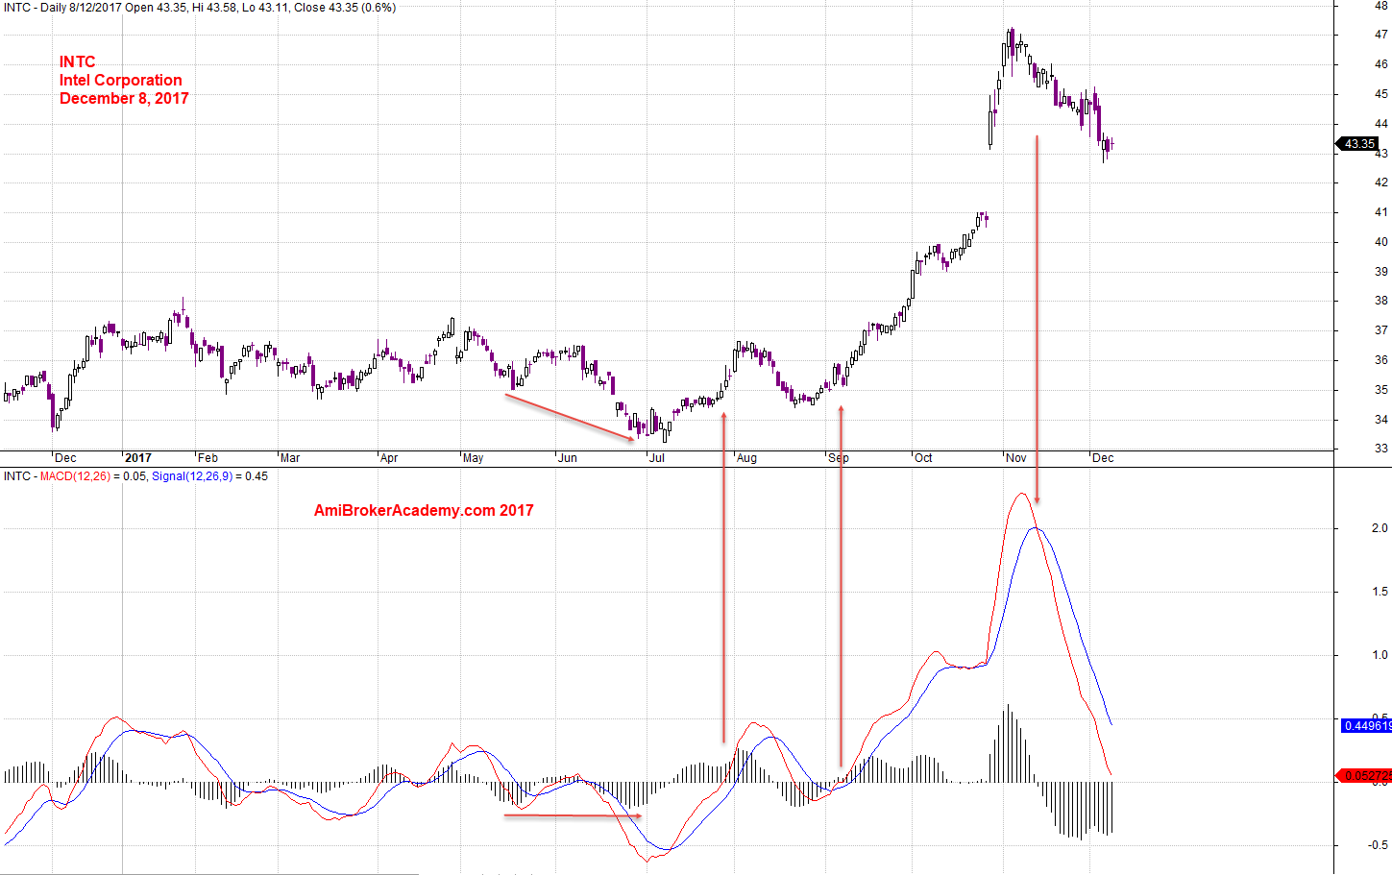Viewport: 1392px width, 875px height.
Task: Select the red MACD value tag 0.0527
Action: point(1365,775)
